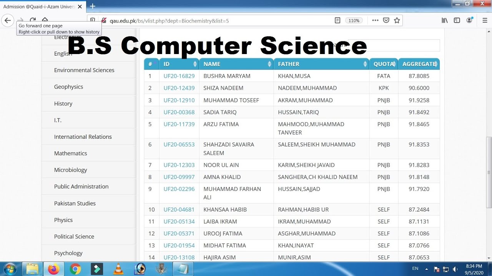
Task: Reload the current page
Action: [x=33, y=20]
